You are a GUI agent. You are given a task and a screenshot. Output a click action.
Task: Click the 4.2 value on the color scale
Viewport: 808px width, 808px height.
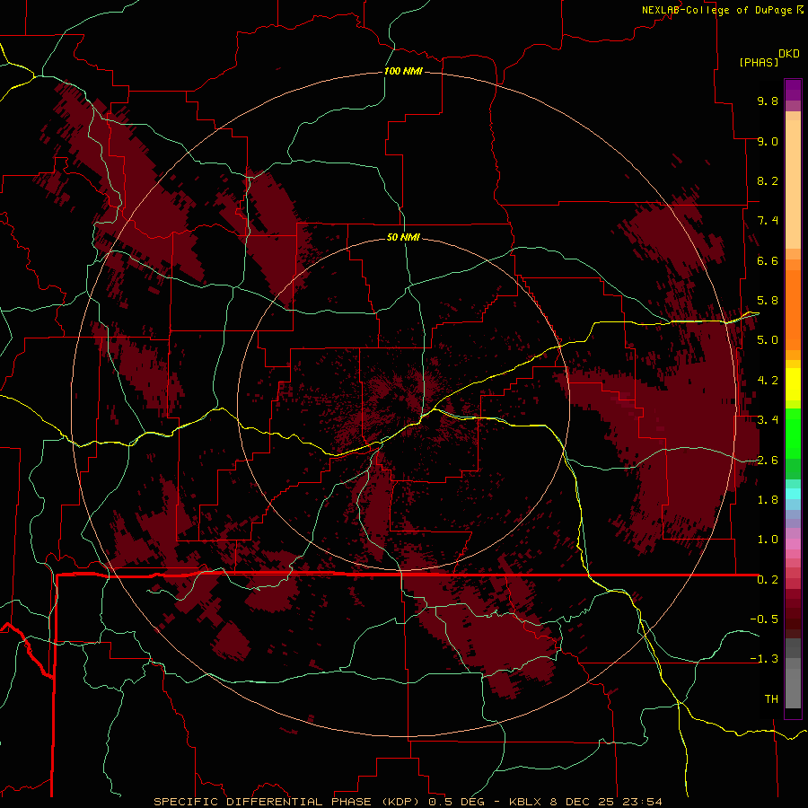(x=768, y=381)
